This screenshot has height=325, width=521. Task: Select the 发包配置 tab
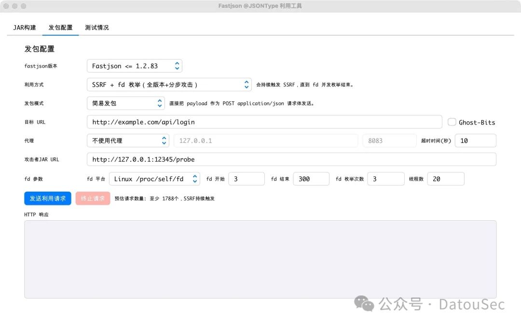[60, 28]
